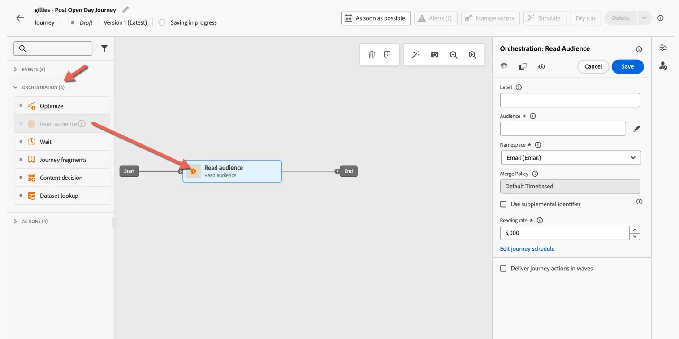This screenshot has height=339, width=679.
Task: Zoom in on the canvas
Action: [472, 55]
